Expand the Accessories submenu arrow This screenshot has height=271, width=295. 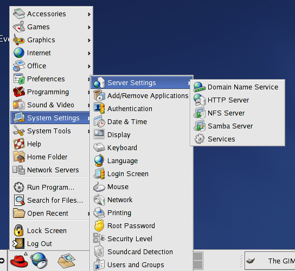[89, 14]
